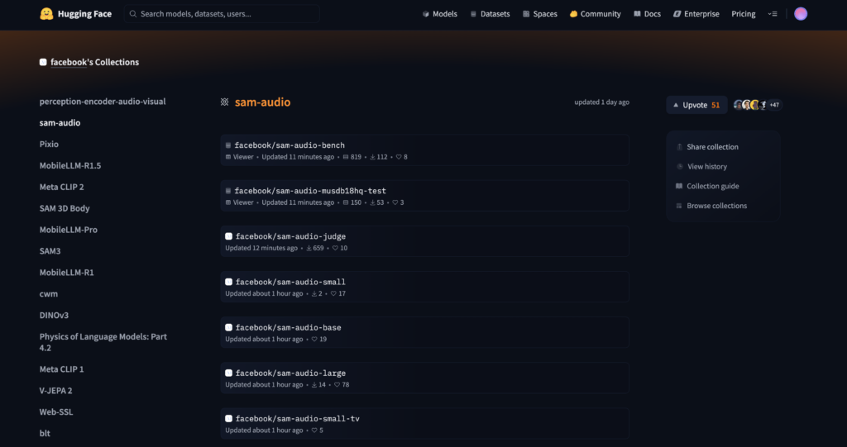Click the Hugging Face logo icon
The image size is (847, 447).
pos(46,14)
